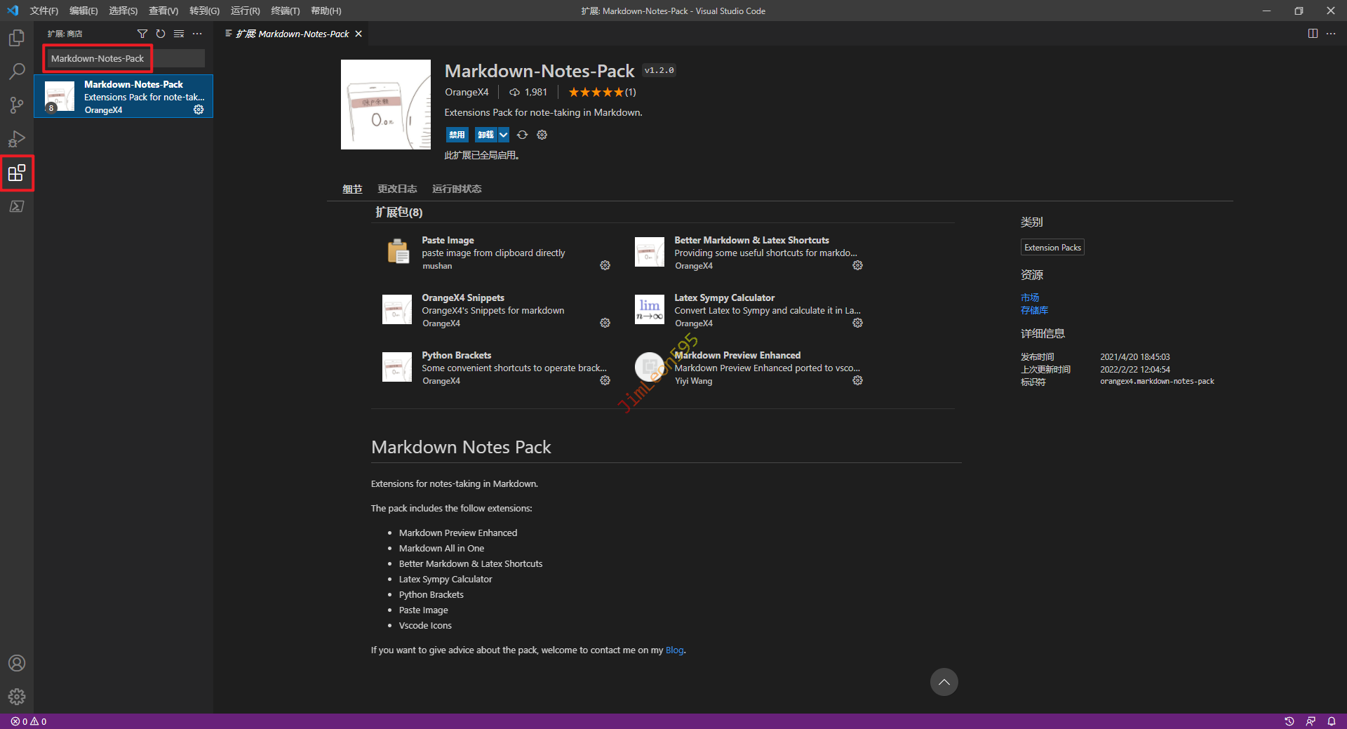Click the Blog link in readme
This screenshot has height=729, width=1347.
[674, 650]
